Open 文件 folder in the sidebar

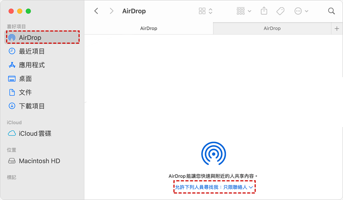click(25, 92)
